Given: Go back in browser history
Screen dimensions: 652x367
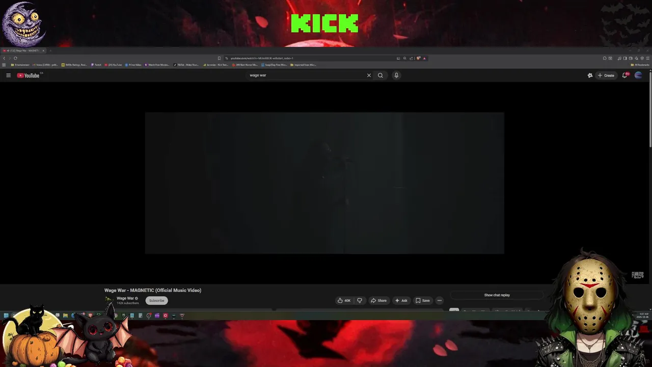Looking at the screenshot, I should pyautogui.click(x=4, y=58).
